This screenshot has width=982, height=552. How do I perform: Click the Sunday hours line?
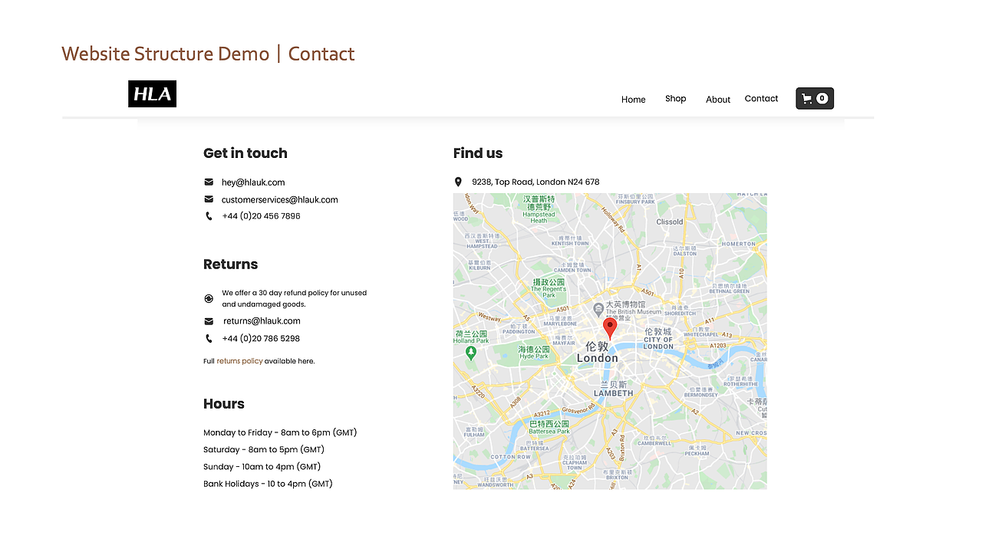262,467
